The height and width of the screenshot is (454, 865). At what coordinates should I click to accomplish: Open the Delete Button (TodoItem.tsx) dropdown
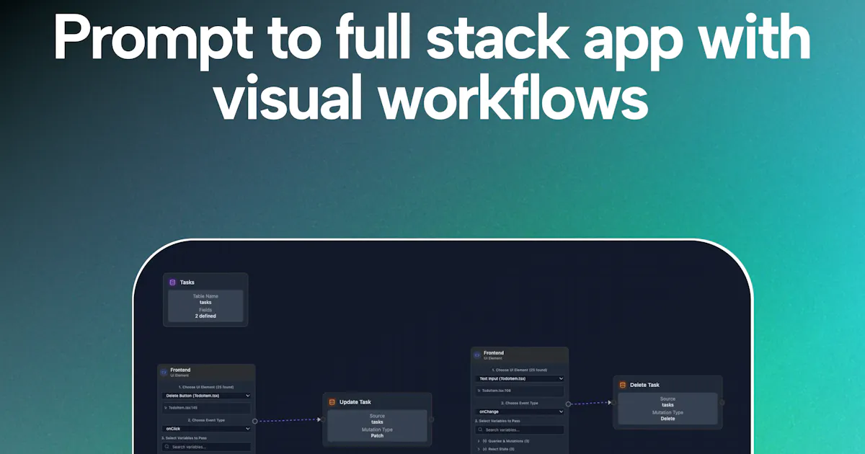click(206, 396)
